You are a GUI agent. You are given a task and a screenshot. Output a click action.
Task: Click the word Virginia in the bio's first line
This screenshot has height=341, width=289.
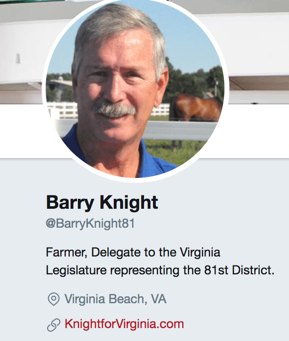point(200,253)
